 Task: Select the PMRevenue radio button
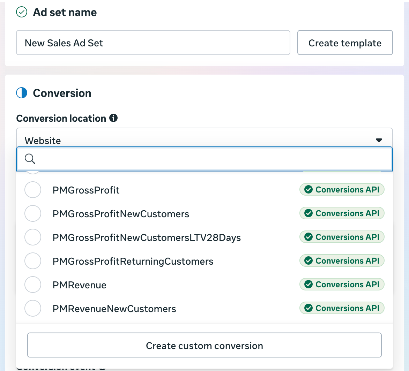pos(32,284)
